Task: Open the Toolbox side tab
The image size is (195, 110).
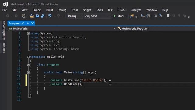Action: click(x=4, y=48)
